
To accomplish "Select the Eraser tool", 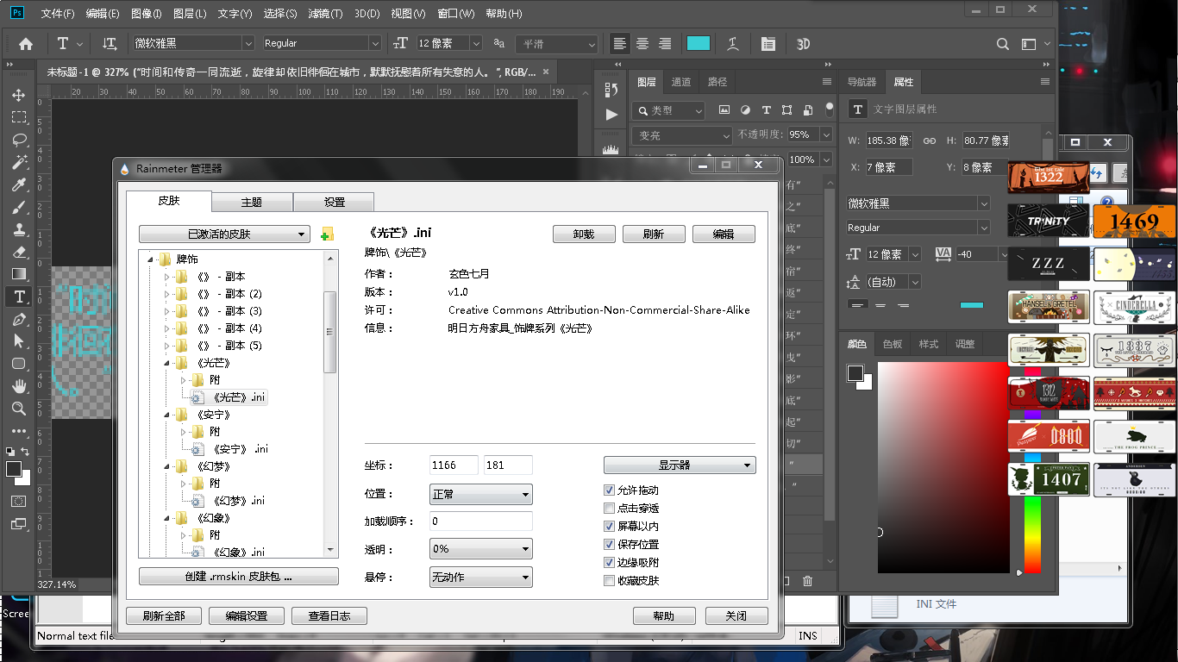I will [x=18, y=252].
